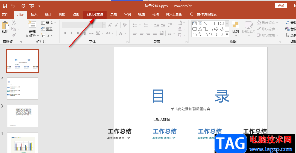Click the 登录 sign-in button
The image size is (296, 153).
point(281,6)
